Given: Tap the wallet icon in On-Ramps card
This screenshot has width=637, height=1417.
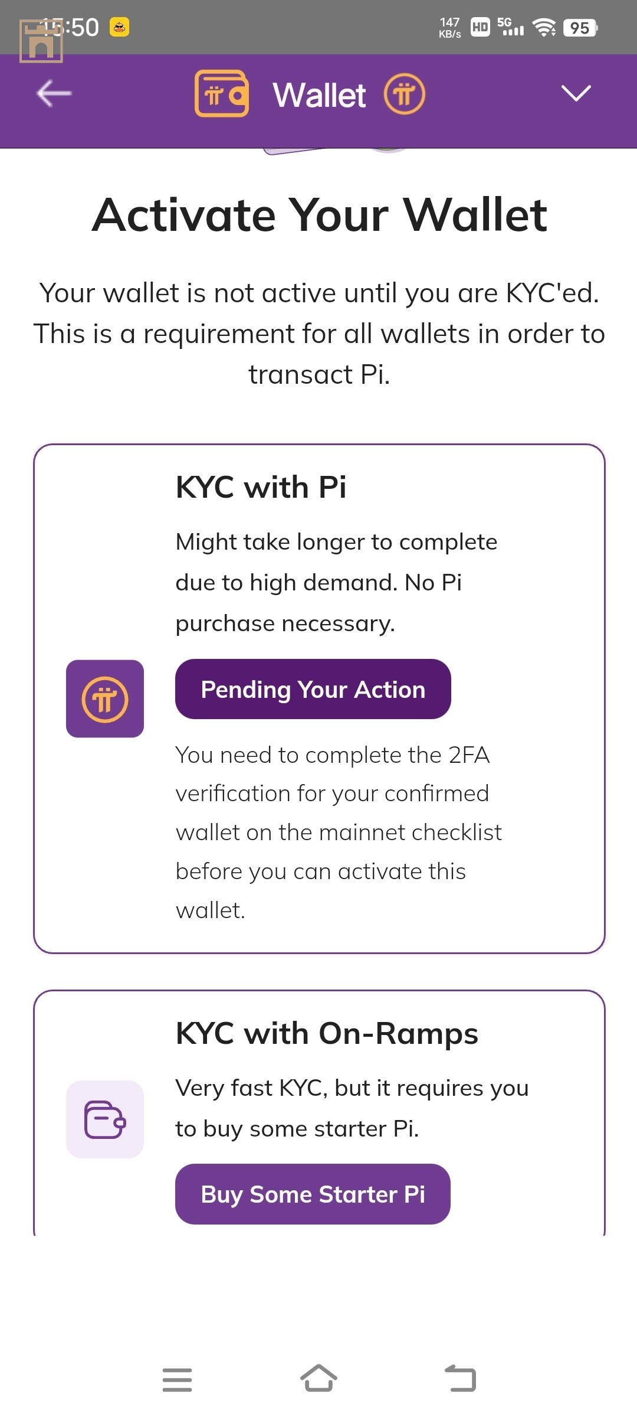Looking at the screenshot, I should [105, 1119].
